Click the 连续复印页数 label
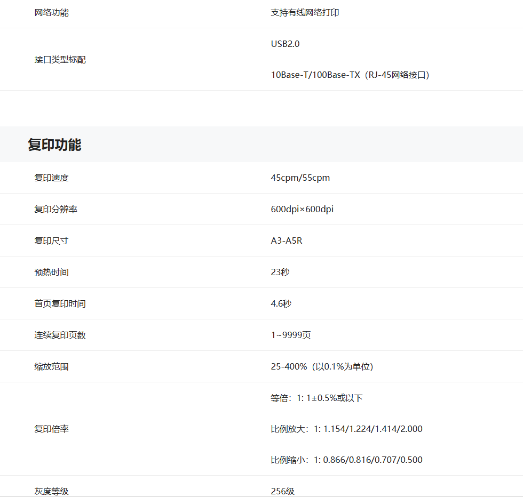523x497 pixels. (x=60, y=335)
